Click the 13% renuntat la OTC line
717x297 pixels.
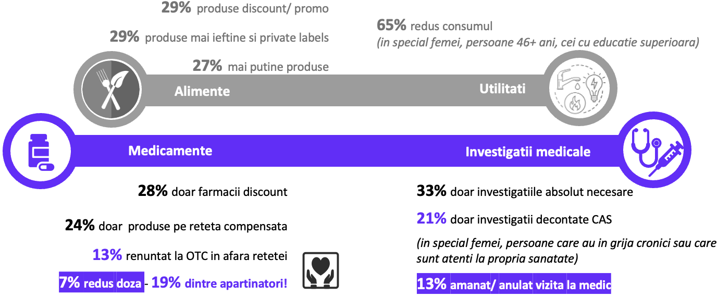pos(190,255)
